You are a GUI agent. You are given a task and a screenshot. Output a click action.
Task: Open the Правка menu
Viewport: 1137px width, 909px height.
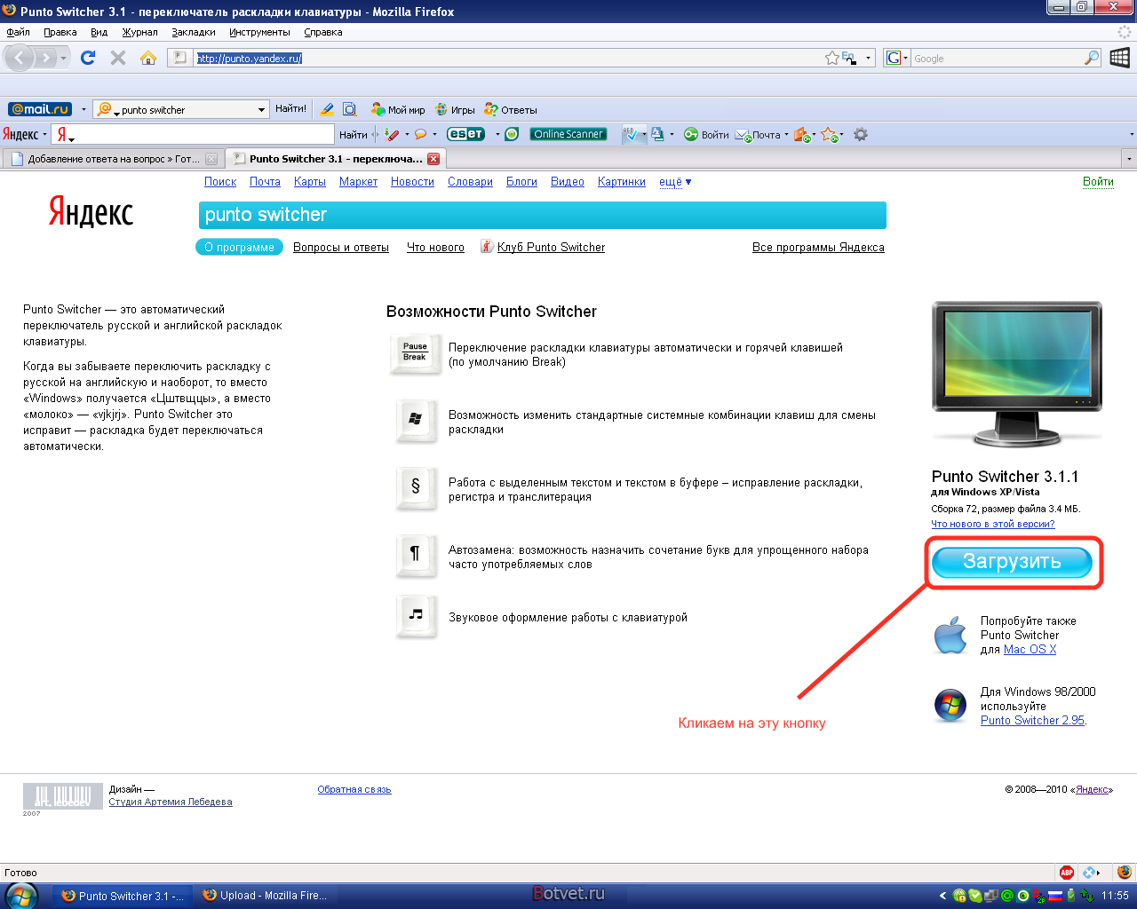60,32
